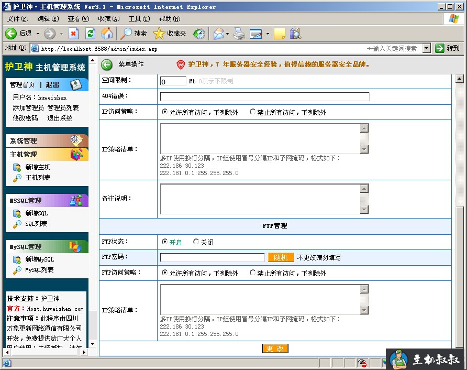
Task: Click the 退出 link in sidebar header
Action: pos(52,85)
